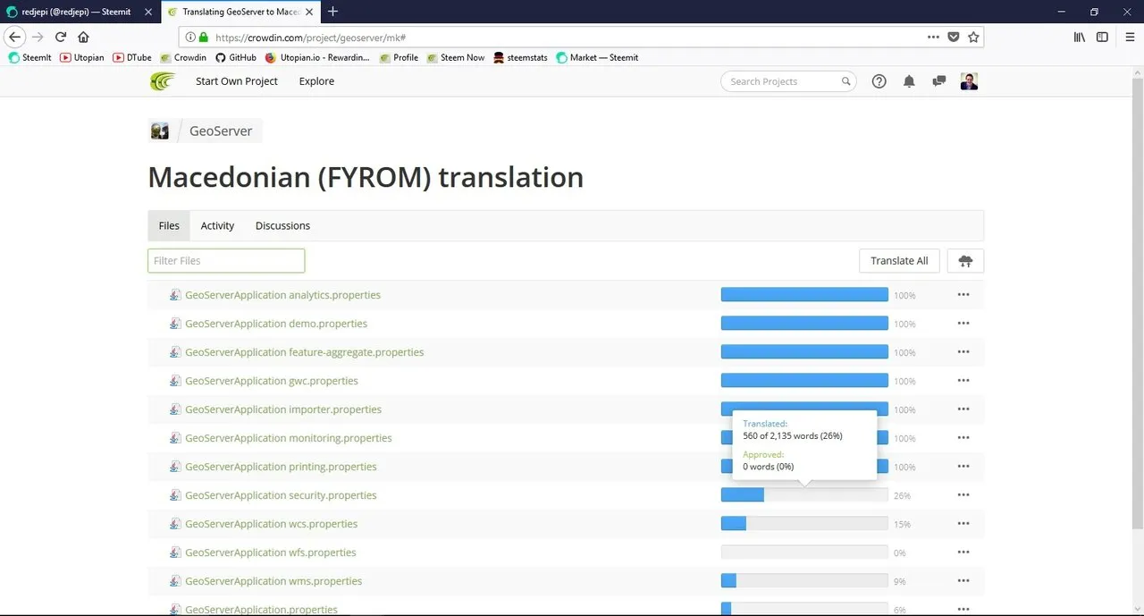1144x616 pixels.
Task: Open a new browser tab
Action: pos(332,12)
